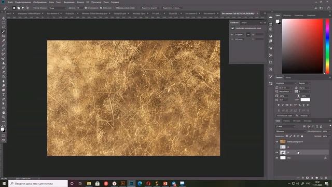Select the Hand tool
Image resolution: width=332 pixels, height=187 pixels.
4,113
